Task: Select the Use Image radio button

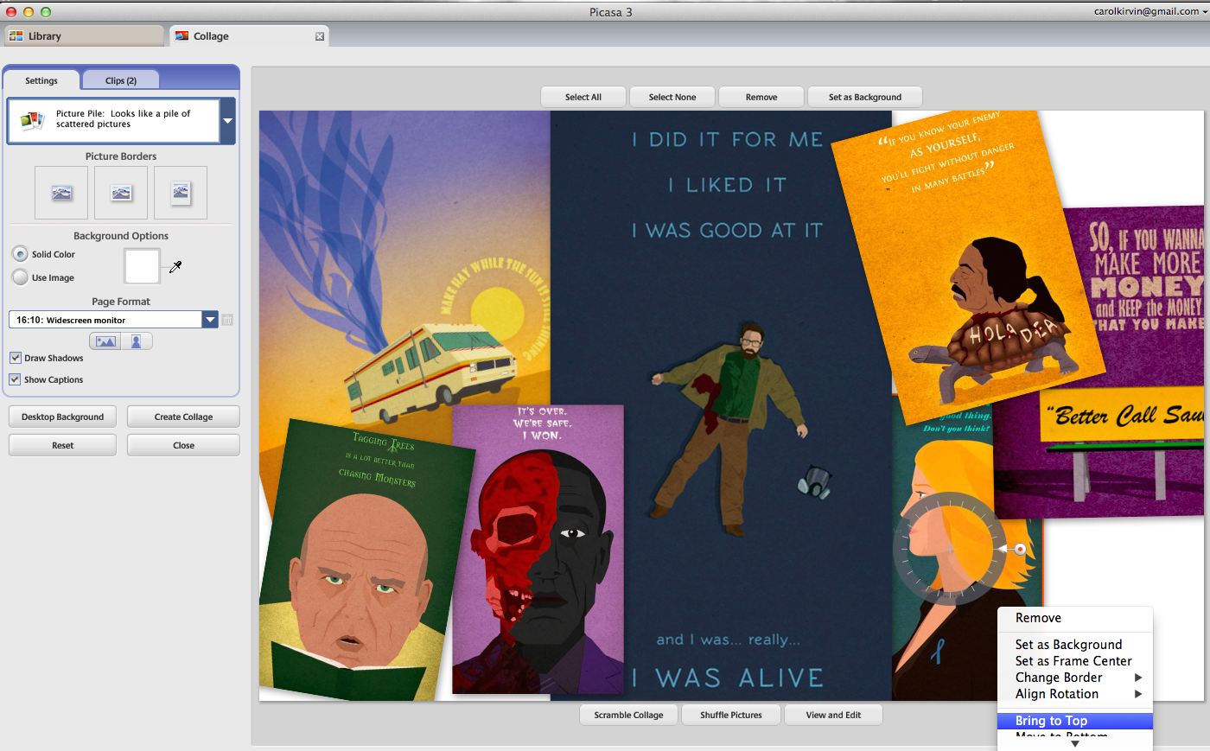Action: pos(20,277)
